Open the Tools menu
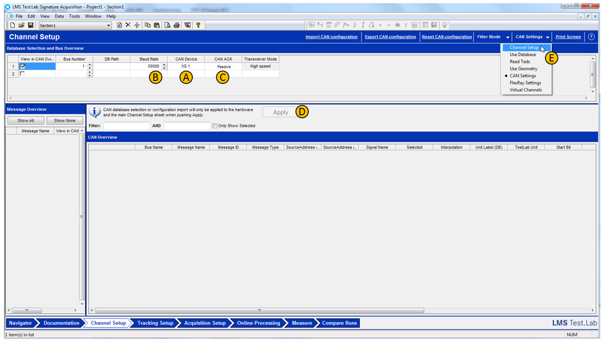Image resolution: width=602 pixels, height=340 pixels. click(x=74, y=16)
